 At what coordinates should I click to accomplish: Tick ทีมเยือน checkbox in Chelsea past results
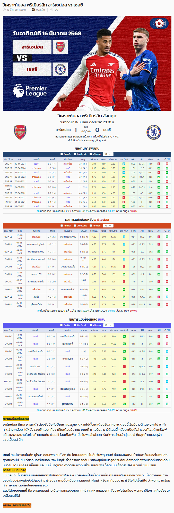(x=62, y=325)
